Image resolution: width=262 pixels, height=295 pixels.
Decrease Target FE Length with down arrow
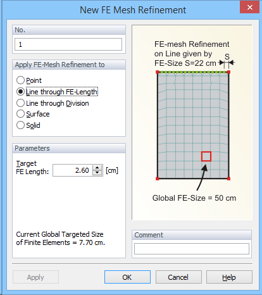click(97, 173)
